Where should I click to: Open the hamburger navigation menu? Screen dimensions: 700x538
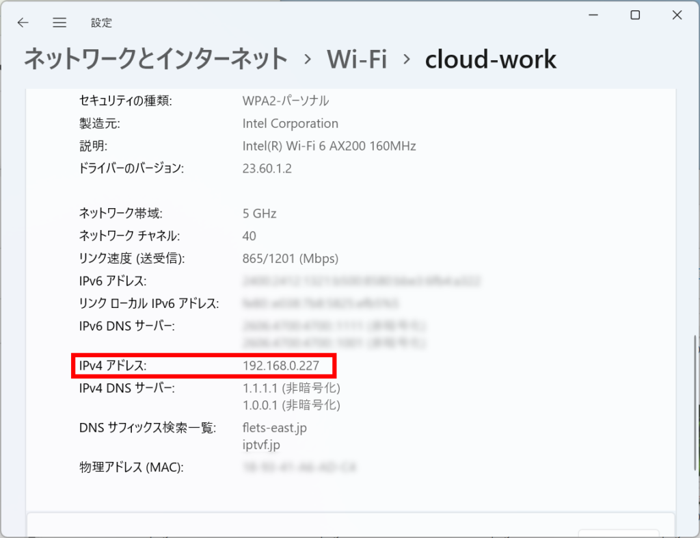tap(59, 23)
